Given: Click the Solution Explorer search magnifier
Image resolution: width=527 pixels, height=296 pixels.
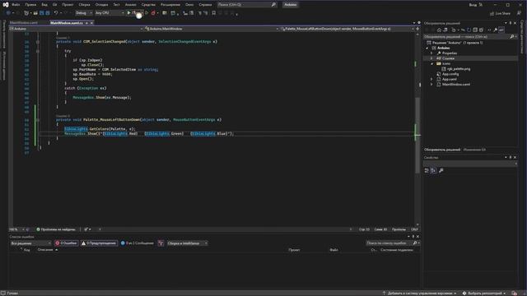Looking at the screenshot, I should [512, 36].
